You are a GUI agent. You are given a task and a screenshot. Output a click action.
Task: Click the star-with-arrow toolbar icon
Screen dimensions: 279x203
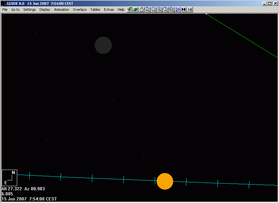129,10
